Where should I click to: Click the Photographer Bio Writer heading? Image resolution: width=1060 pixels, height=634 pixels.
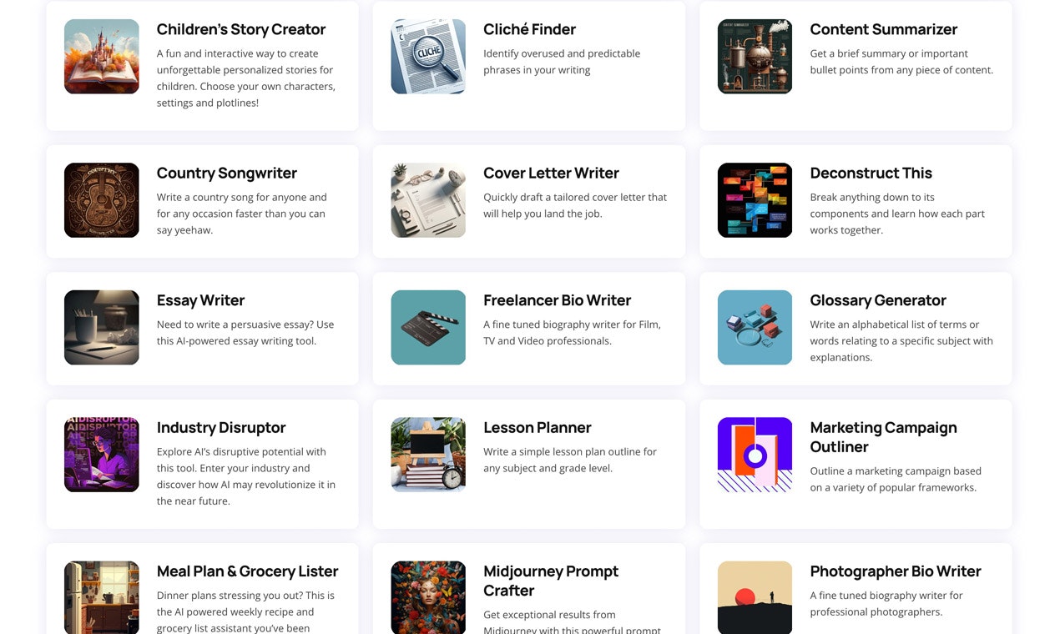pos(896,571)
